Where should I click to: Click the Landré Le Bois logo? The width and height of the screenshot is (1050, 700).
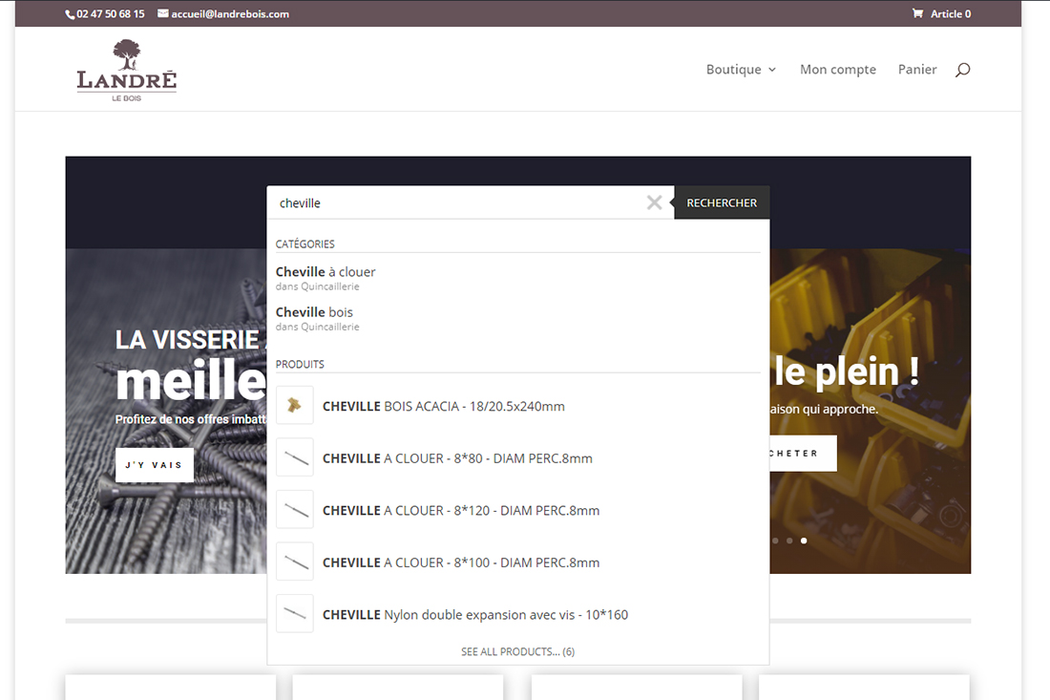[127, 71]
